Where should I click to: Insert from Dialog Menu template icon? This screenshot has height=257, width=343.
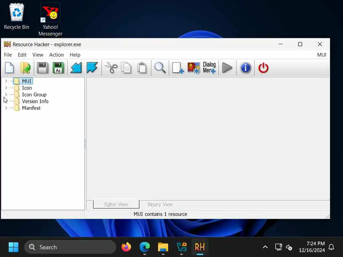coord(209,67)
